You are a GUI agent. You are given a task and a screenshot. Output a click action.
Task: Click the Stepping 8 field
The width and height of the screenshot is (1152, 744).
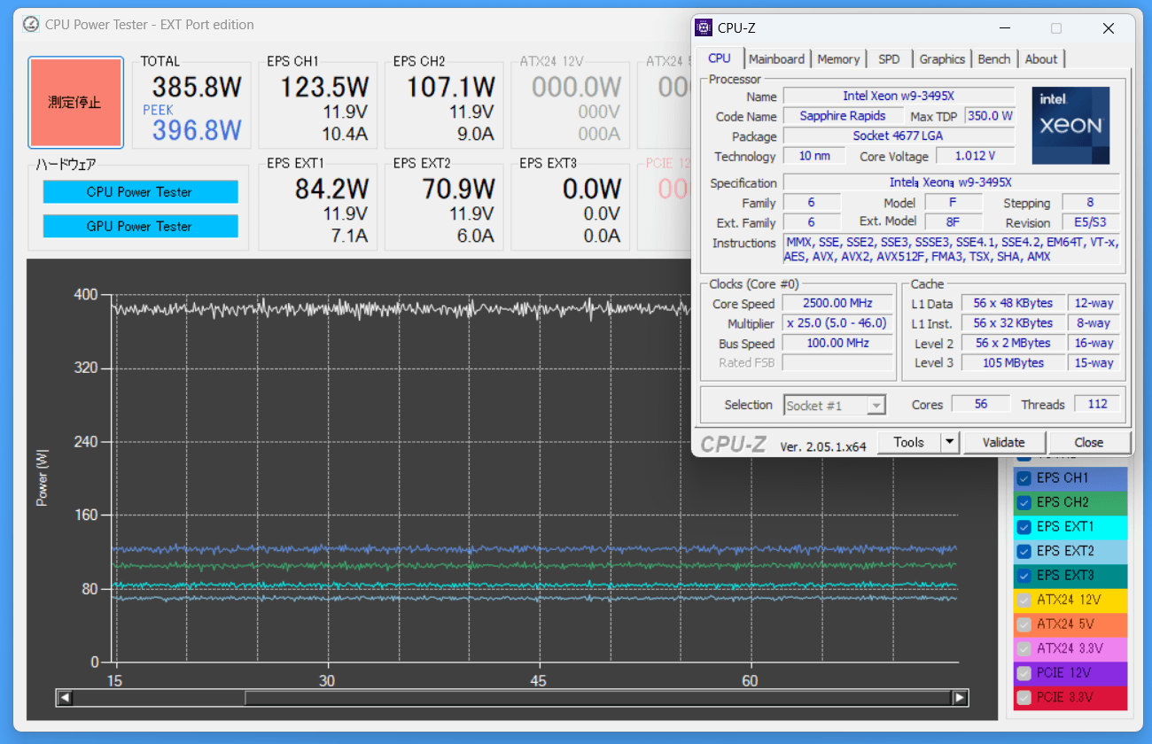coord(1091,203)
